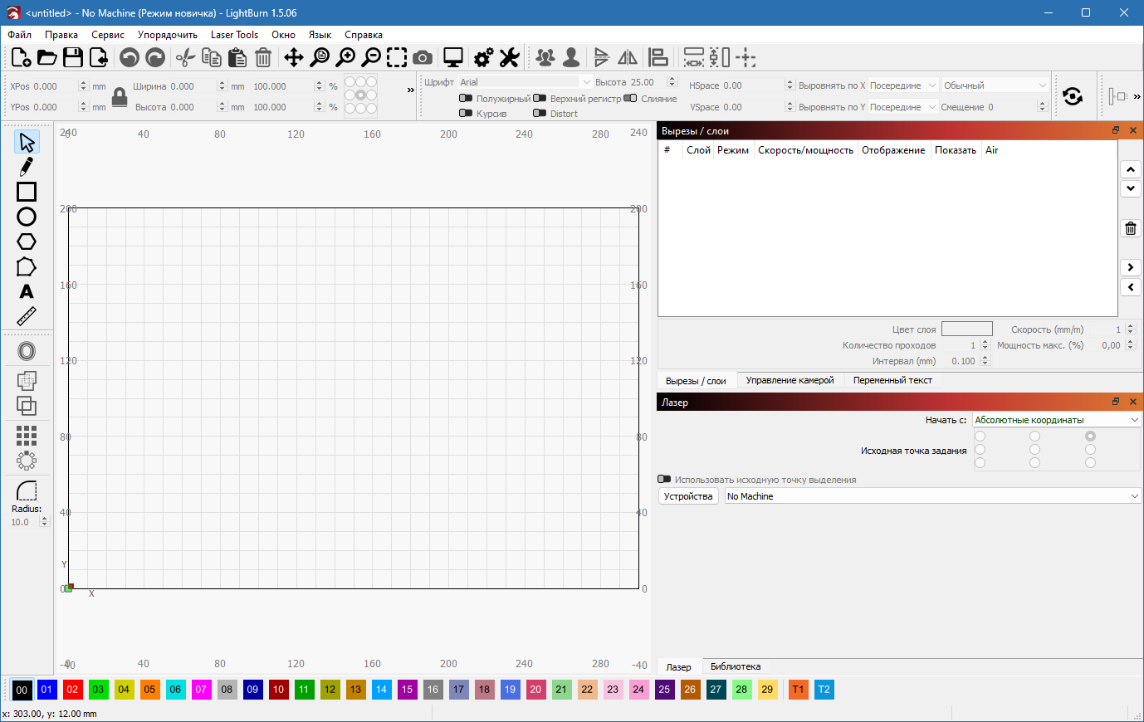Open the Правка menu
1144x722 pixels.
[x=61, y=35]
